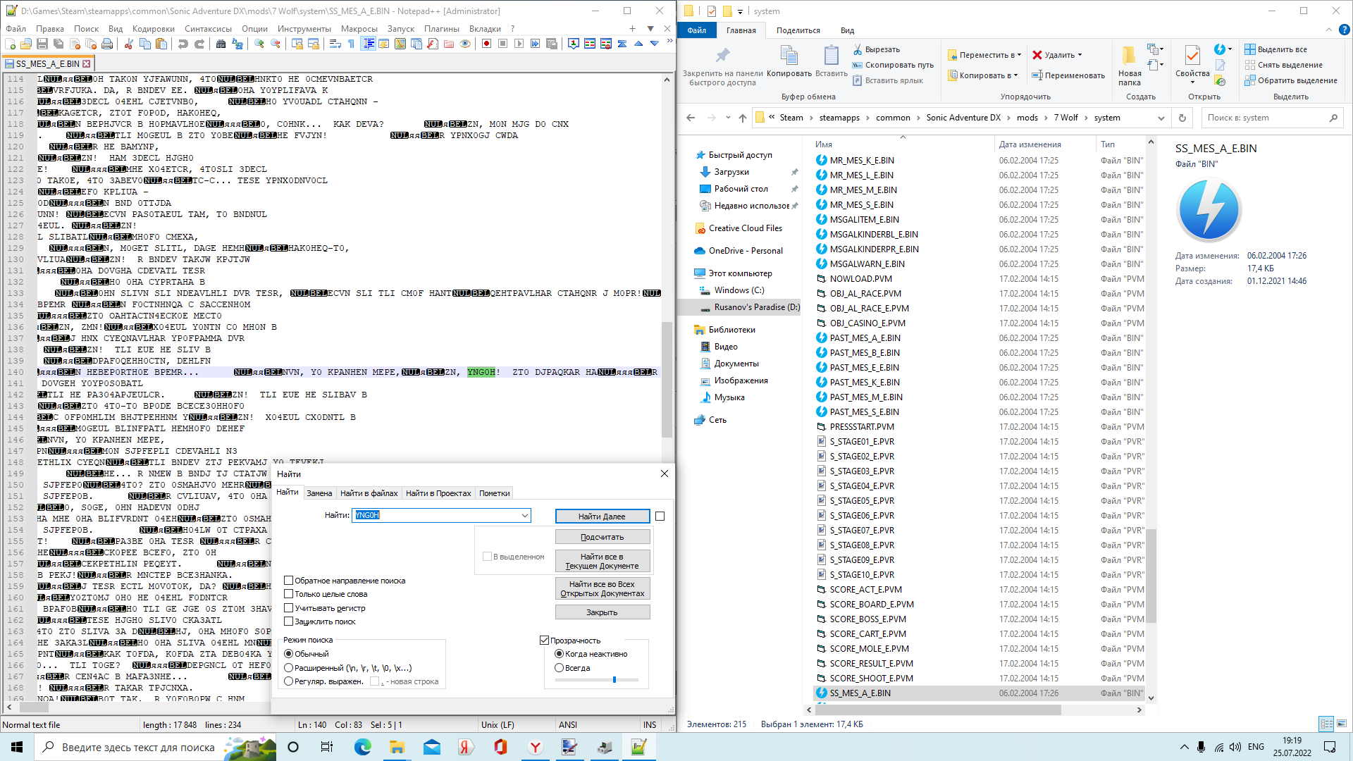Click the Zoom in magnifier icon
Screen dimensions: 1353x761
point(259,44)
